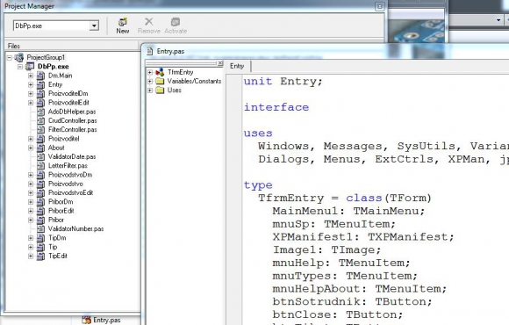The image size is (509, 325).
Task: Select the CrudController.pas file icon
Action: pos(40,121)
